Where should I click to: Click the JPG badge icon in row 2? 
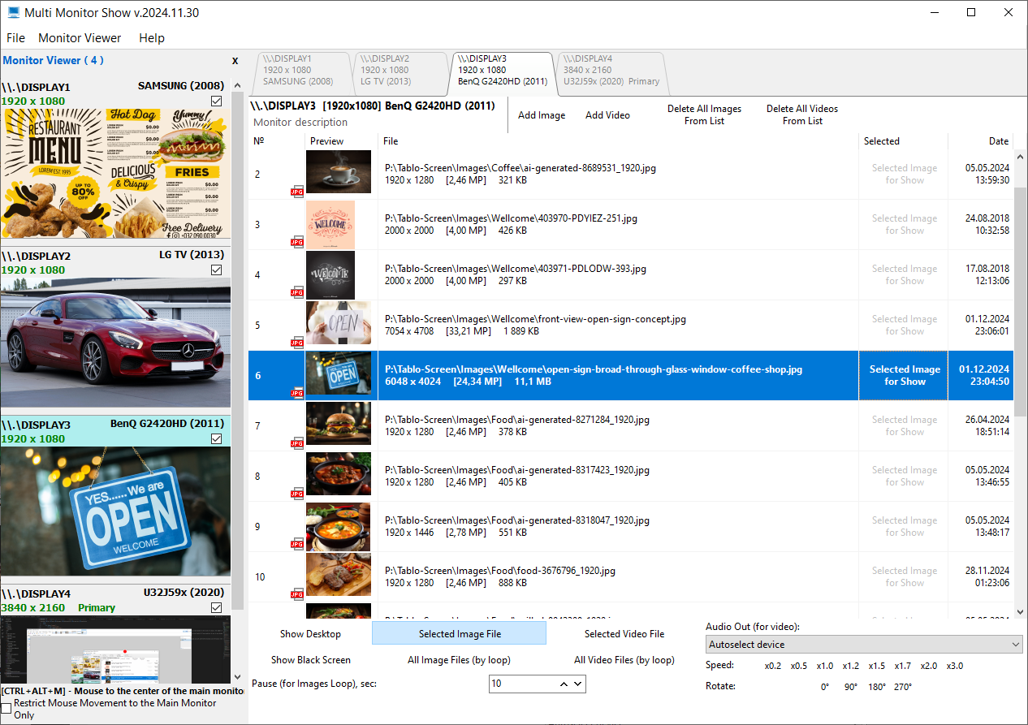point(297,192)
